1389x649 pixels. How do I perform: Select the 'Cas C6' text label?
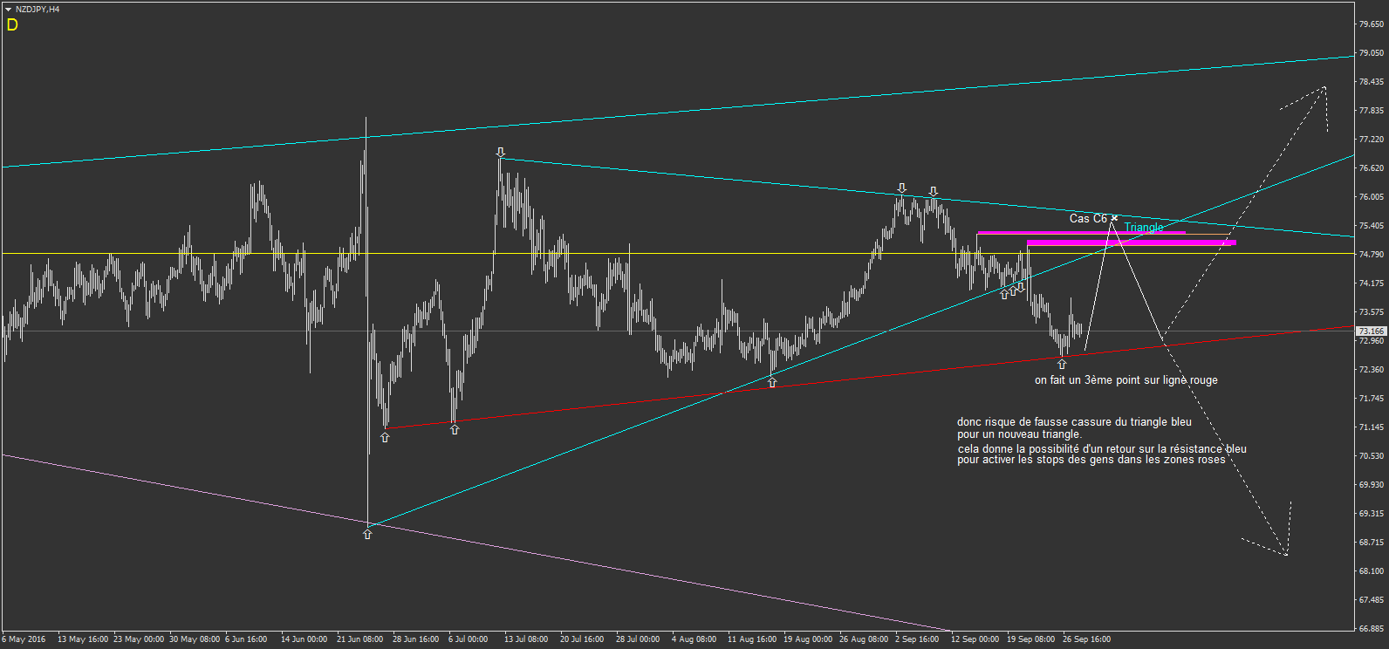[1088, 219]
